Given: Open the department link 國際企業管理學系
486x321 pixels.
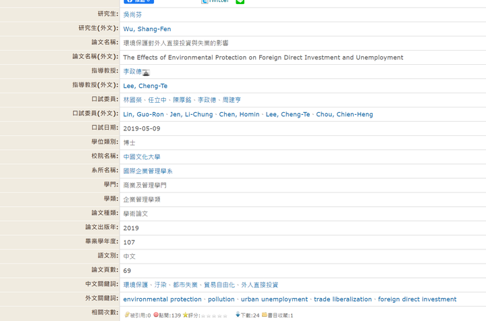Looking at the screenshot, I should click(x=148, y=171).
